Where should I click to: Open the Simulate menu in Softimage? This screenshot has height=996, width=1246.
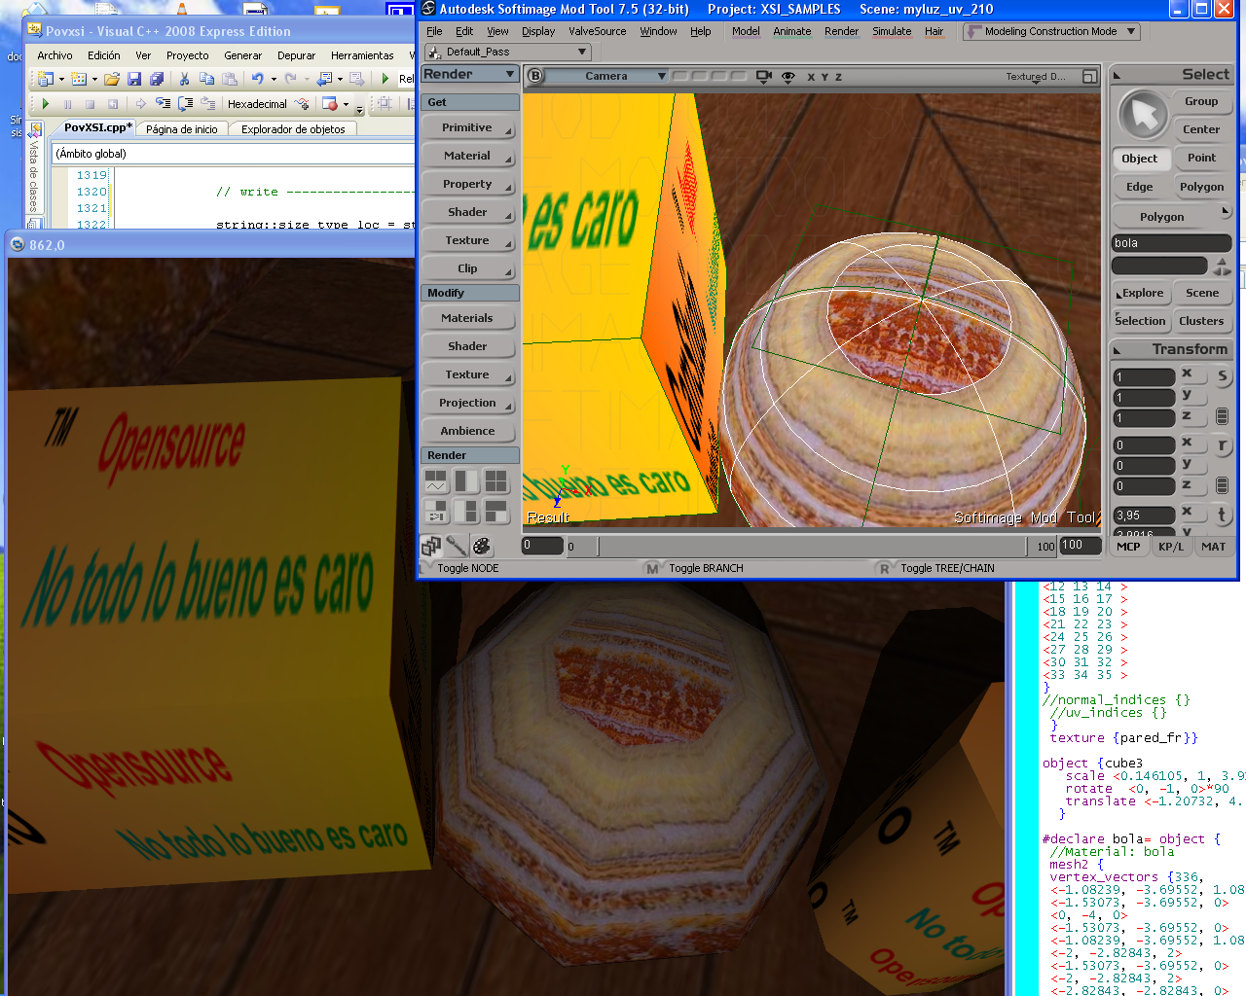click(x=892, y=31)
